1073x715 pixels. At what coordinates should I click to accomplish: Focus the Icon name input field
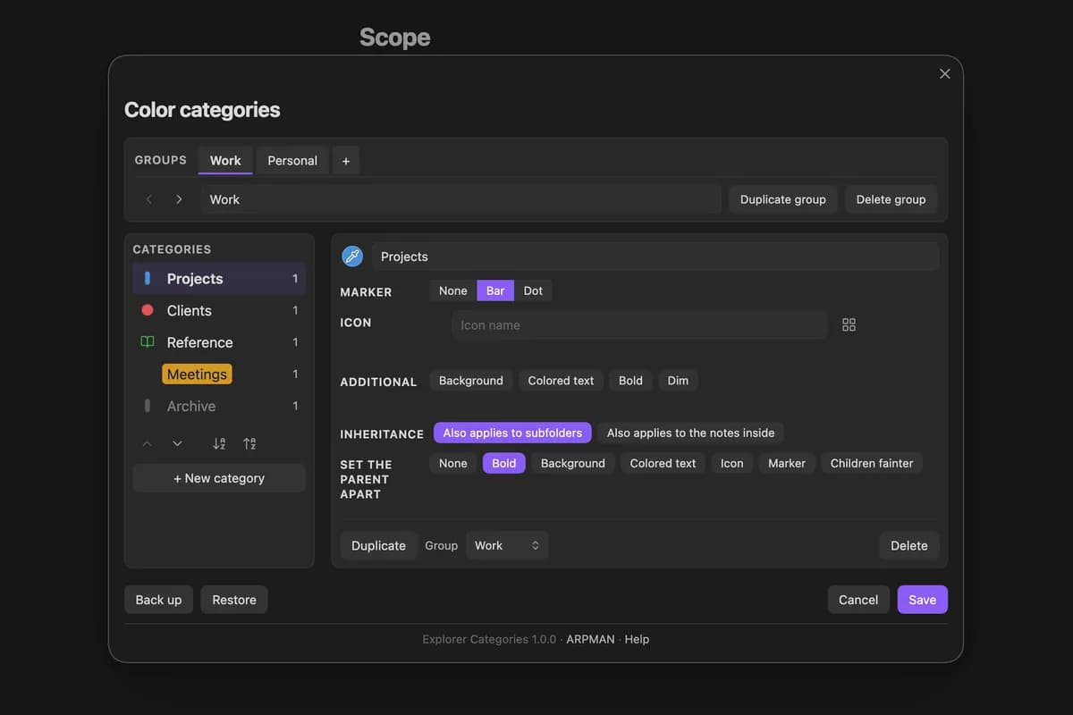(639, 325)
